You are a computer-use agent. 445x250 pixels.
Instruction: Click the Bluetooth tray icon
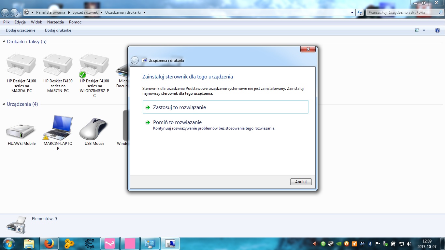pyautogui.click(x=370, y=243)
